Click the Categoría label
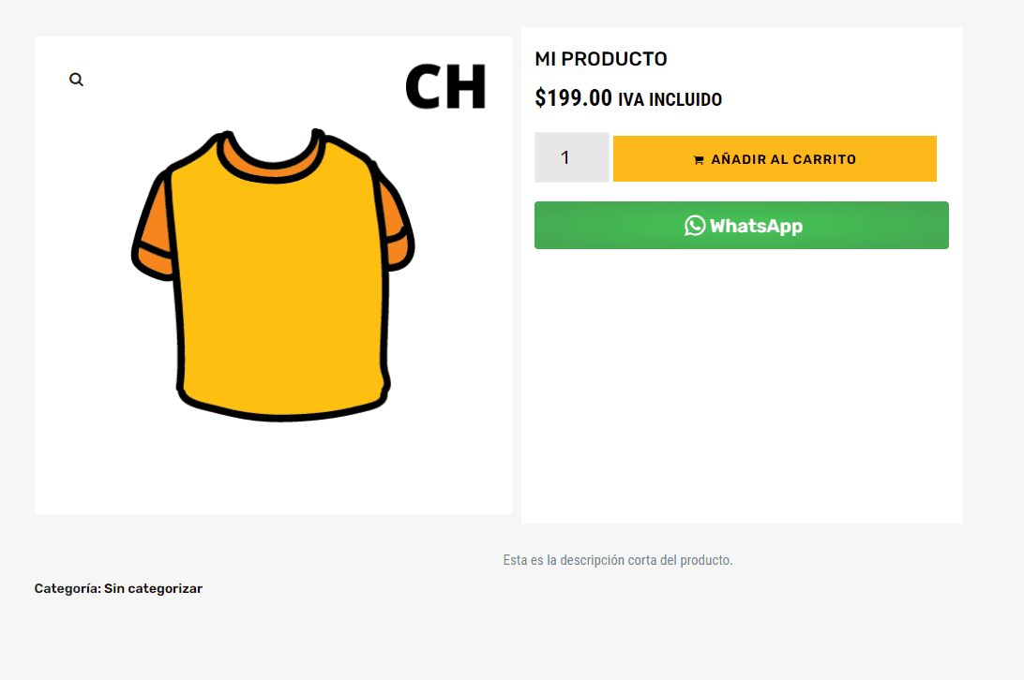 pos(68,588)
